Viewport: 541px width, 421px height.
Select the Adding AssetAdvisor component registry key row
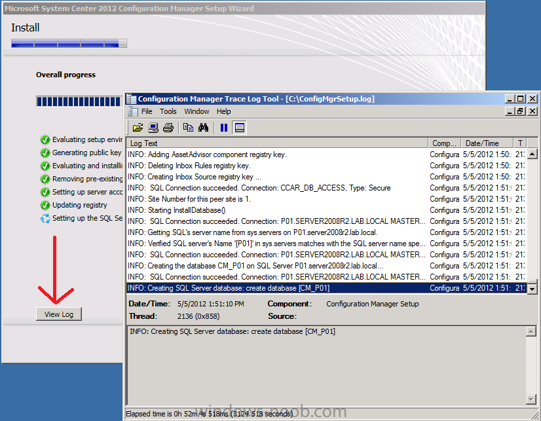(327, 155)
